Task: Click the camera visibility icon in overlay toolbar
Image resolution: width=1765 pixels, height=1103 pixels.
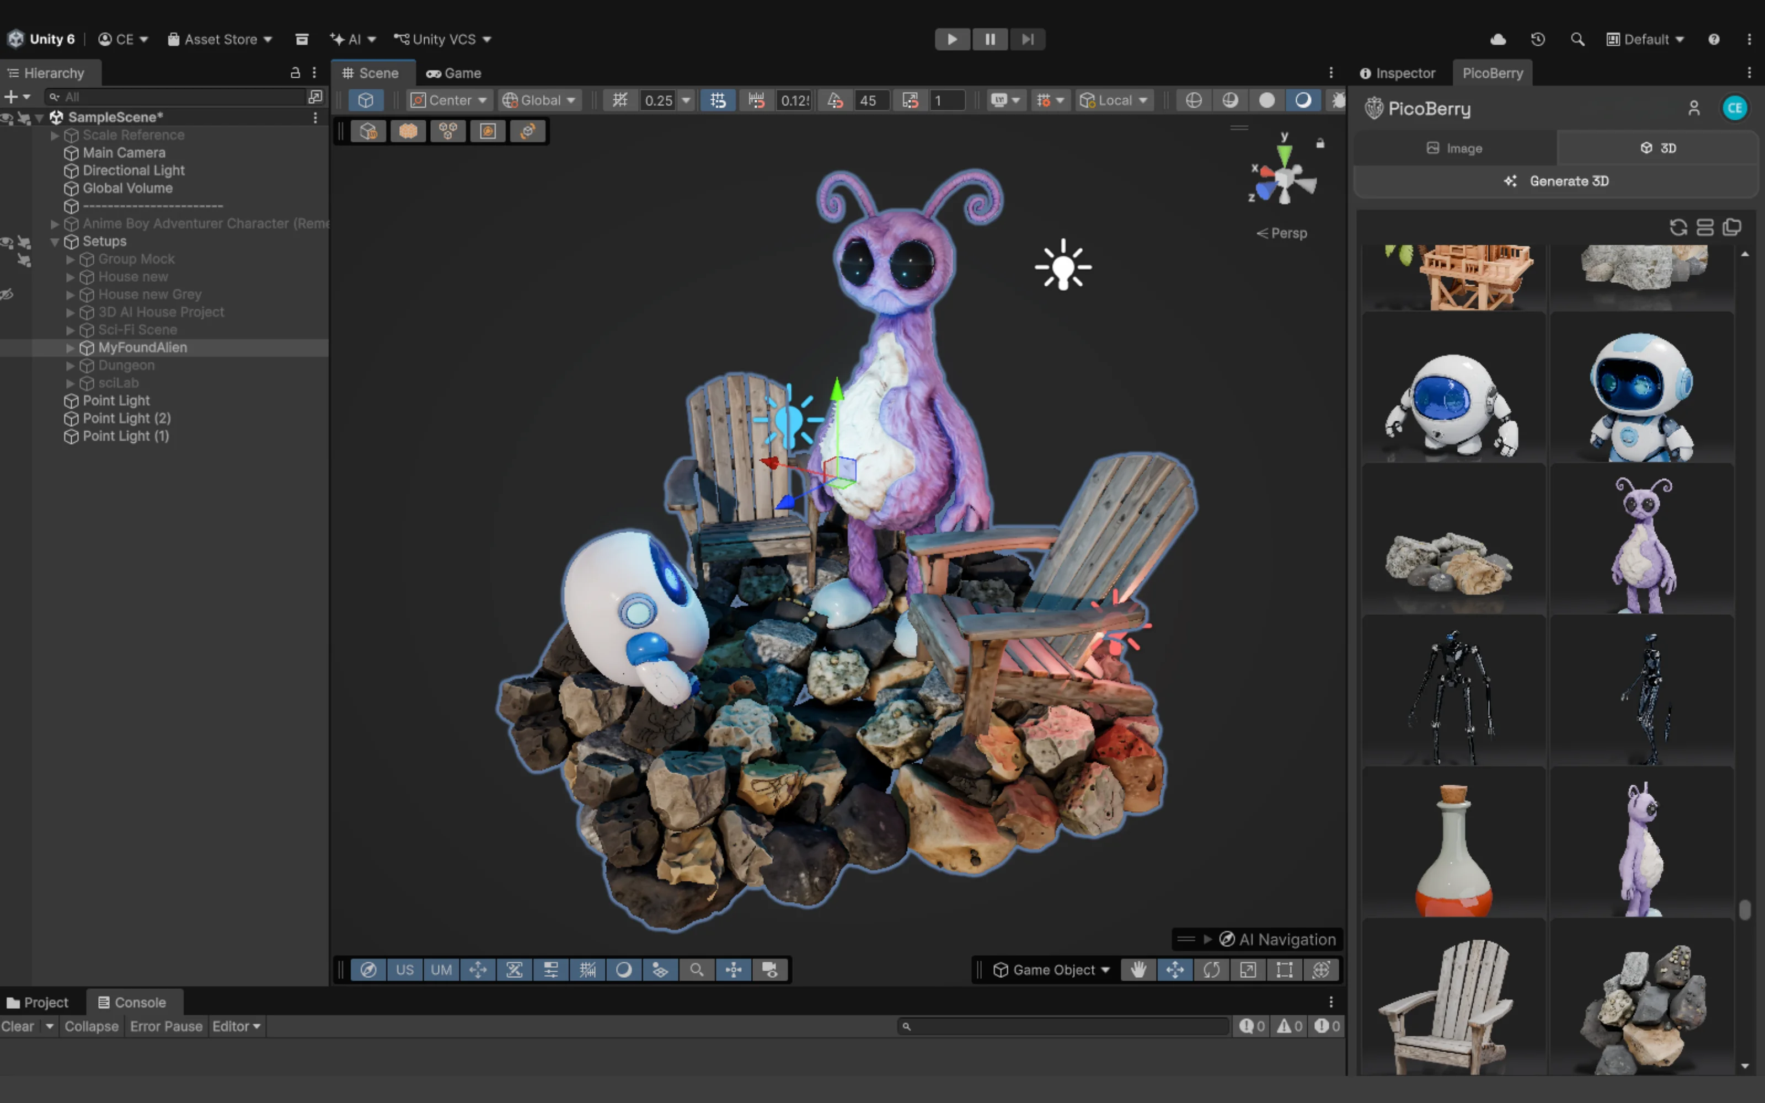Action: 769,970
